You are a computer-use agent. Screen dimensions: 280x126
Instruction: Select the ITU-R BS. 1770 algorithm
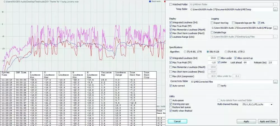tap(185, 52)
